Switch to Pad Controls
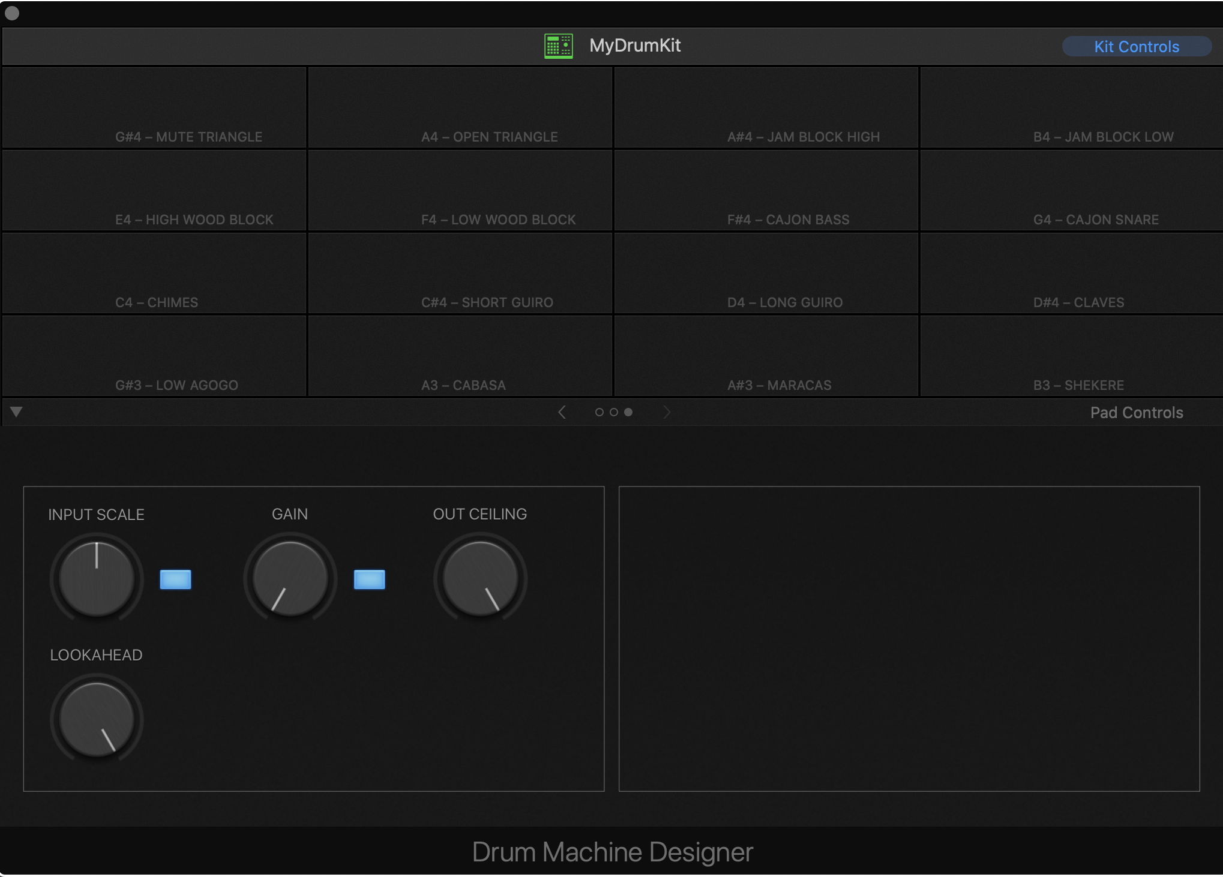 pyautogui.click(x=1136, y=413)
